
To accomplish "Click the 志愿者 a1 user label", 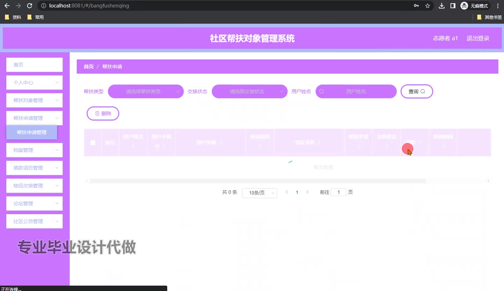I will click(x=446, y=38).
